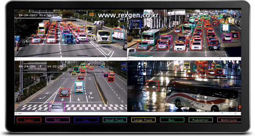Click the yellow-boxed white large truck in top-left feed
255x140 pixels.
point(104,37)
